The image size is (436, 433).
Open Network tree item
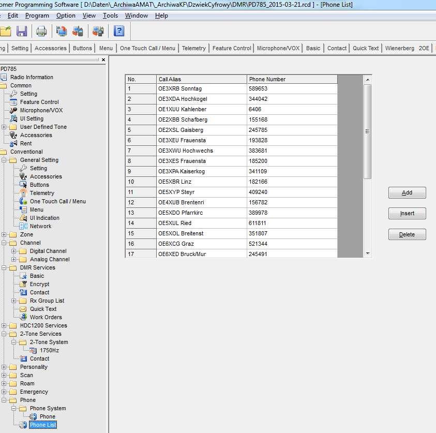(x=40, y=226)
